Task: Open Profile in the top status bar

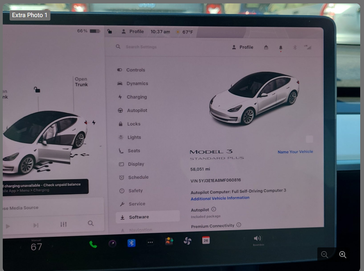Action: pos(133,31)
